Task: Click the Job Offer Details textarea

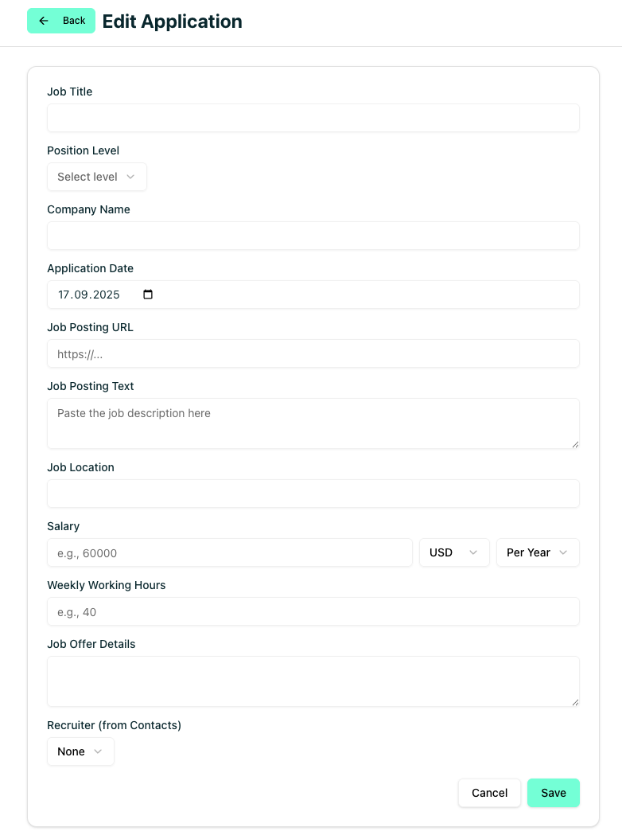Action: click(x=313, y=681)
